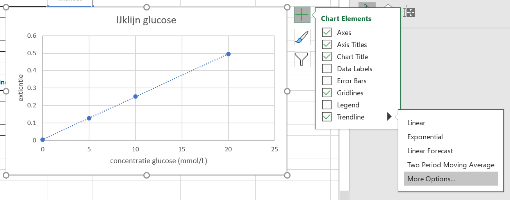Uncheck the Axes checkbox

(x=327, y=33)
